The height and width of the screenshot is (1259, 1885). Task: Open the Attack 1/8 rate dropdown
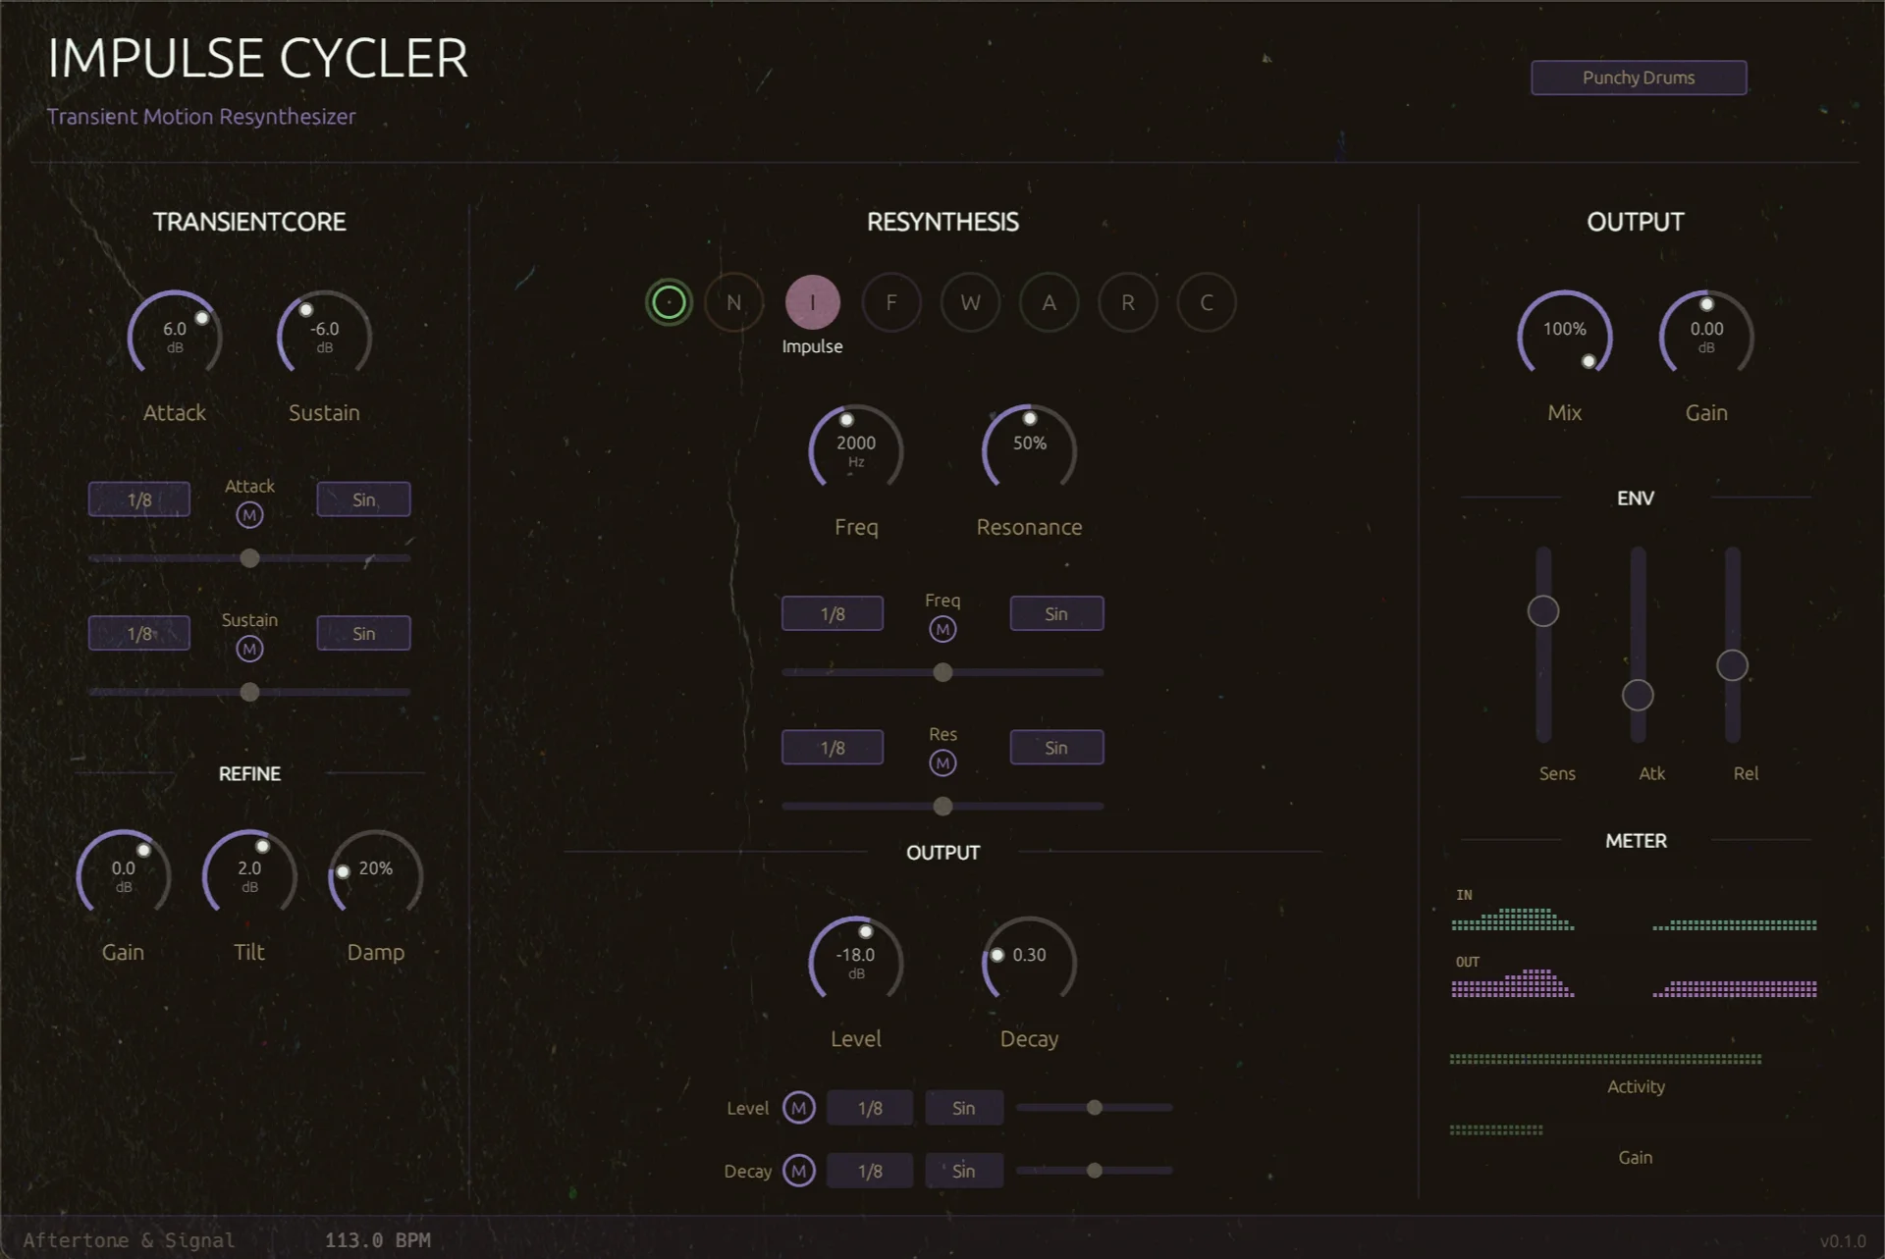point(138,498)
